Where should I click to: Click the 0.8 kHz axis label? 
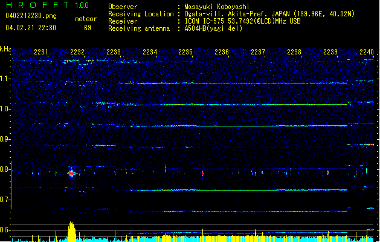5,169
